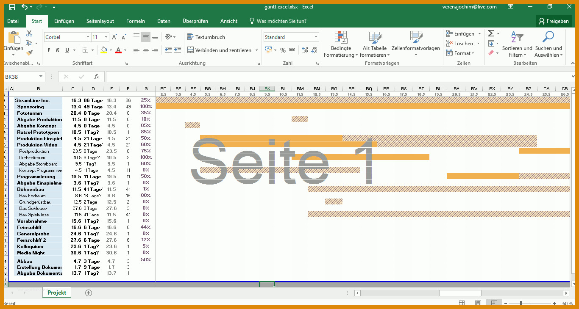This screenshot has height=309, width=579.
Task: Toggle middle vertical alignment
Action: (146, 37)
